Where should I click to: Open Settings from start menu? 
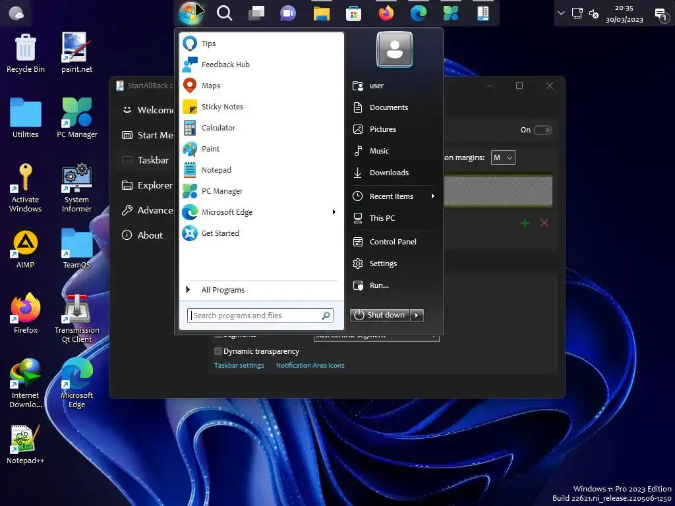coord(393,264)
